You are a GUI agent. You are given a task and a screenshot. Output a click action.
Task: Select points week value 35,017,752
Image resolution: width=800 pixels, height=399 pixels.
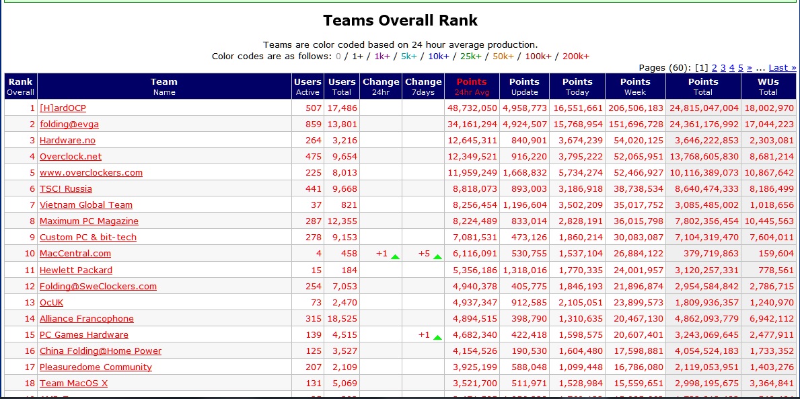coord(639,205)
